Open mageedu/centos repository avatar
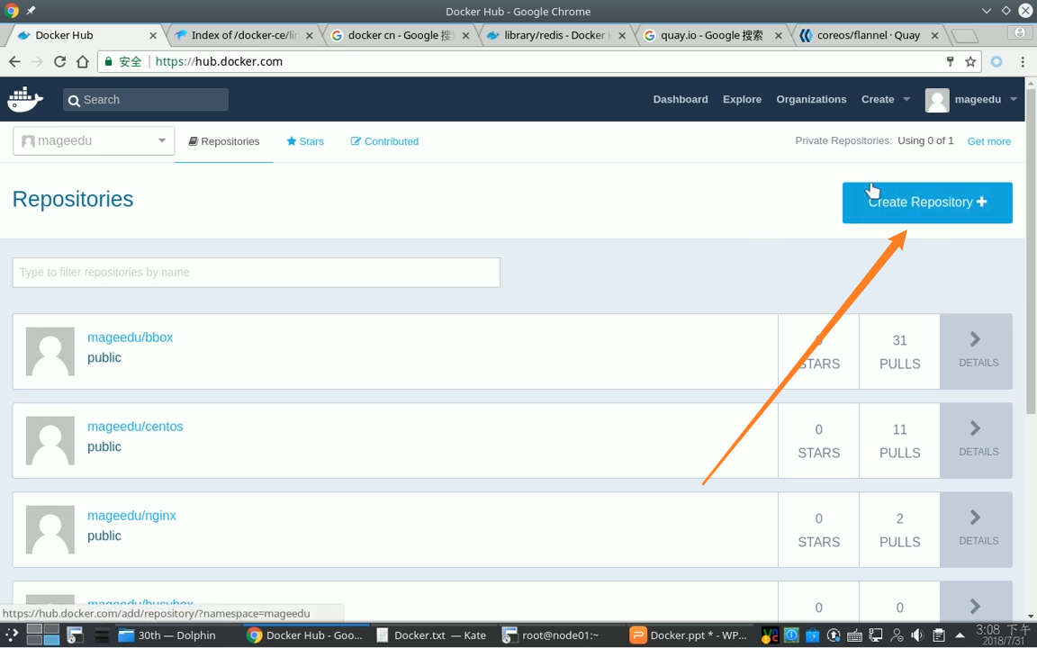This screenshot has height=648, width=1037. click(x=50, y=440)
